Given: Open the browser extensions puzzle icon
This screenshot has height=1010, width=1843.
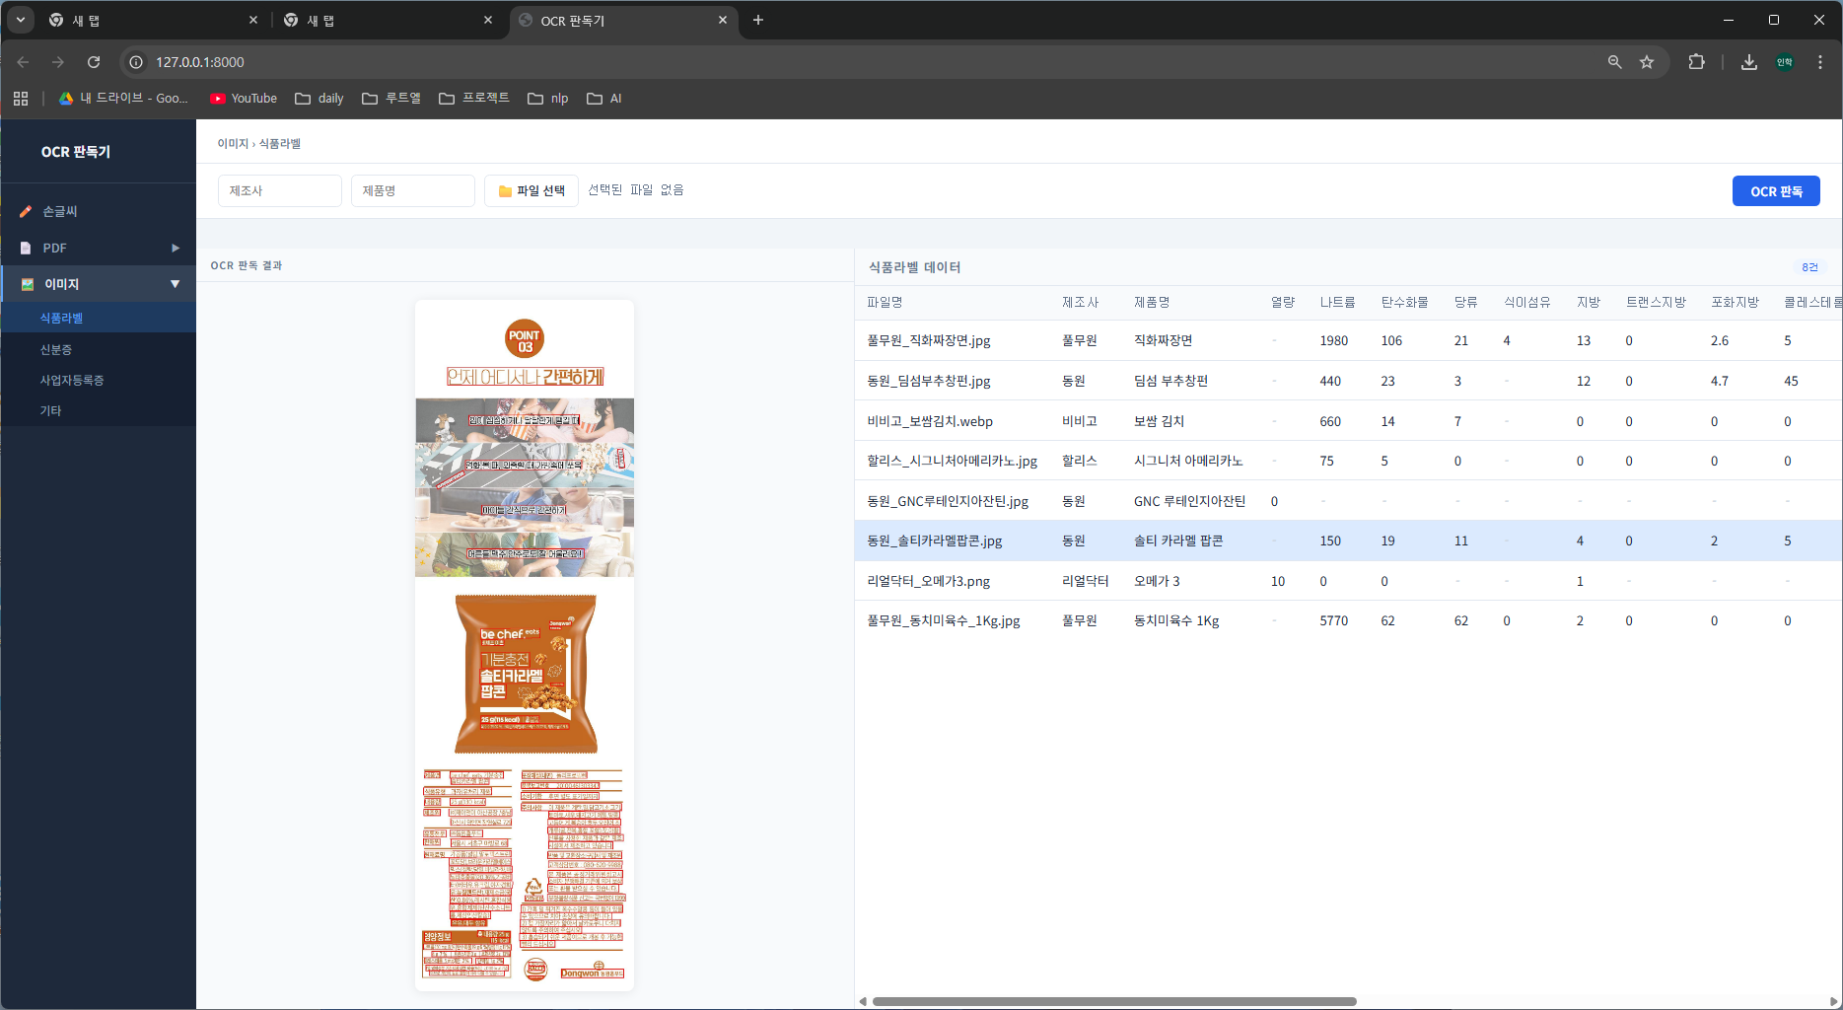Looking at the screenshot, I should [1696, 62].
